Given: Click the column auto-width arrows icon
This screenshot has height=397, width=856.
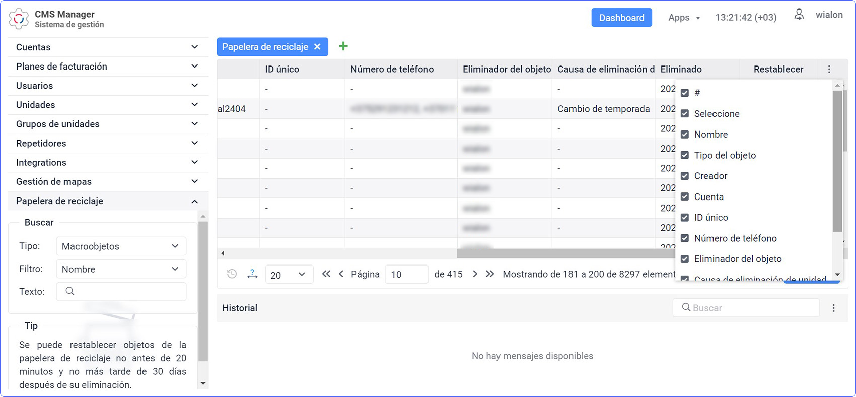Looking at the screenshot, I should pos(252,274).
